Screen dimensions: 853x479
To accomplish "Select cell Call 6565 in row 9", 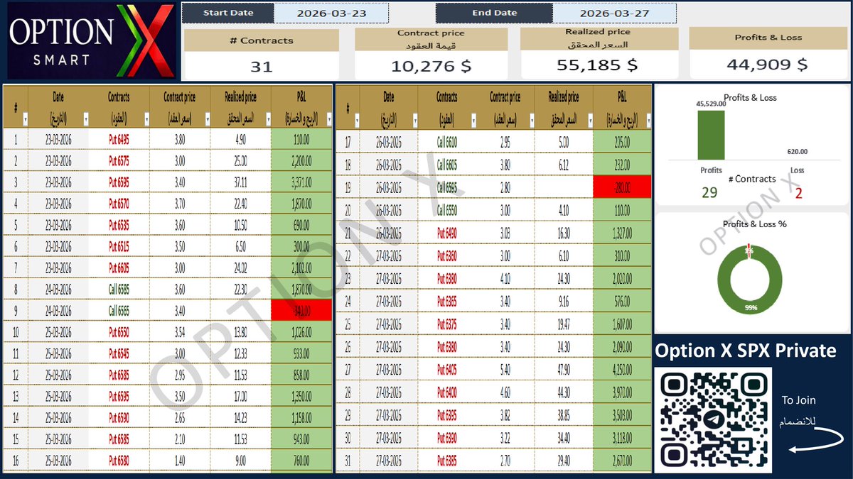I will [x=119, y=309].
